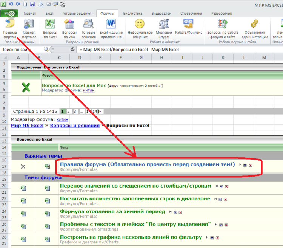
Task: Click dropdown icon next to Перенос значений topic
Action: pos(221,186)
